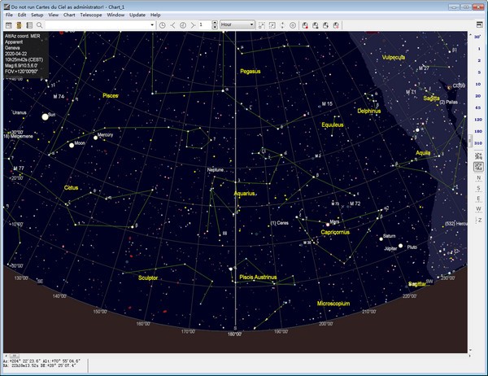Step time backward with left arrow
The width and height of the screenshot is (488, 376).
click(x=174, y=25)
